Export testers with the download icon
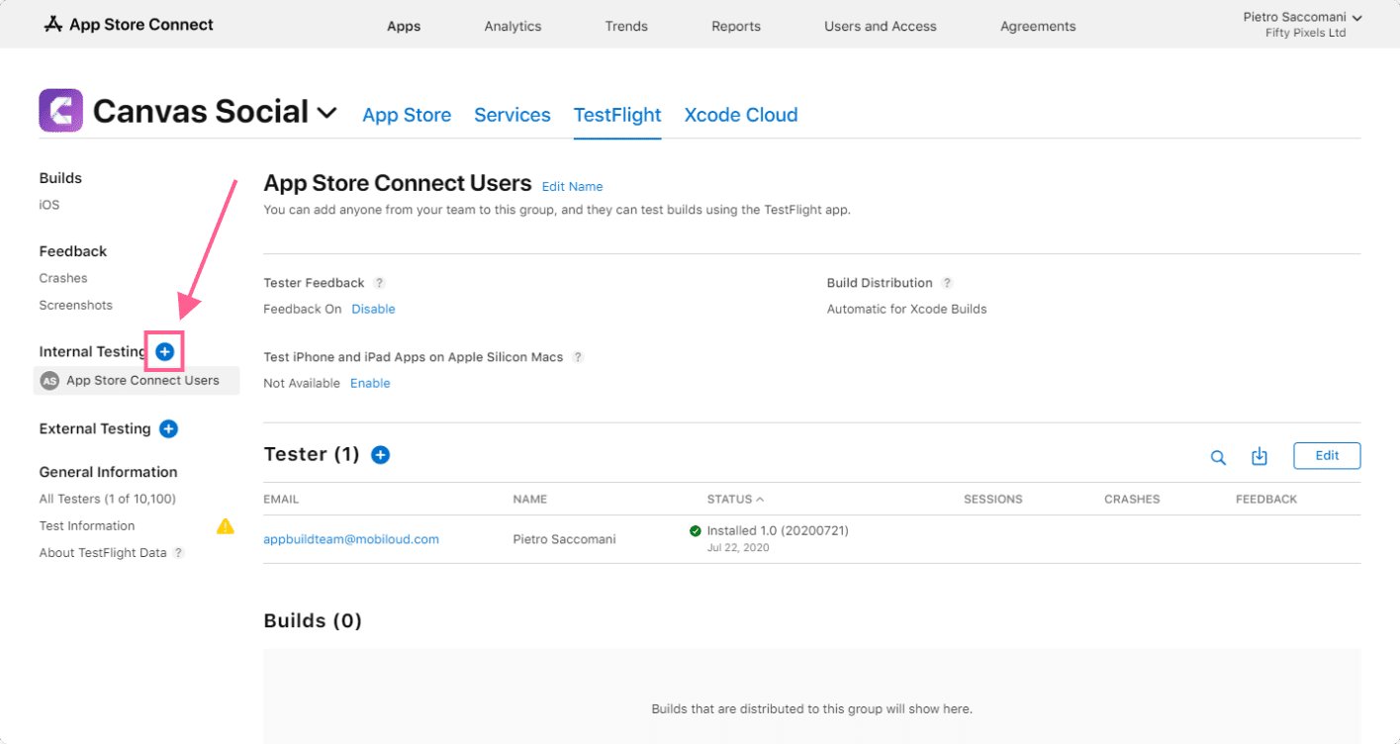 coord(1260,456)
